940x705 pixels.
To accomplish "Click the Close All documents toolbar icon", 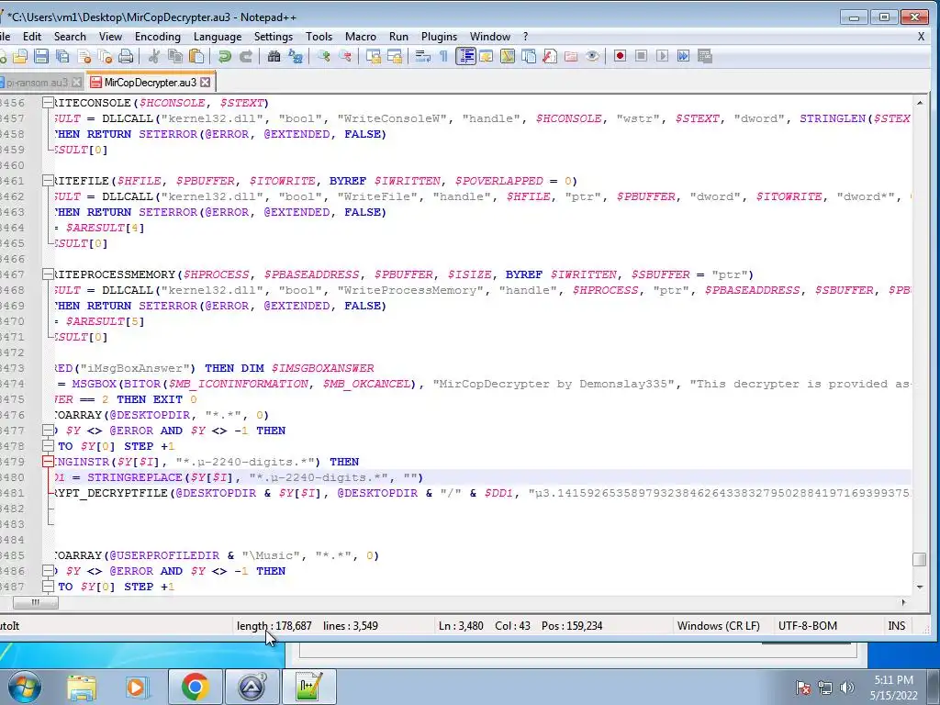I will click(106, 56).
